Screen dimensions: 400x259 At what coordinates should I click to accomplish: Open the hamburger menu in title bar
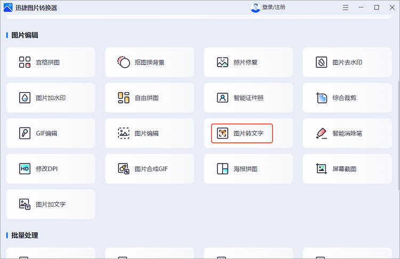tap(346, 7)
